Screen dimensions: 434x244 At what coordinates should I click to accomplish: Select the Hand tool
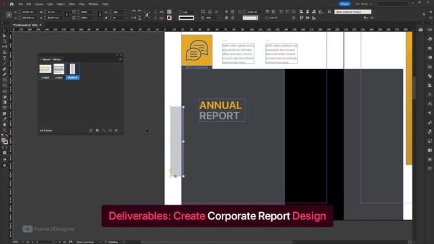5,125
